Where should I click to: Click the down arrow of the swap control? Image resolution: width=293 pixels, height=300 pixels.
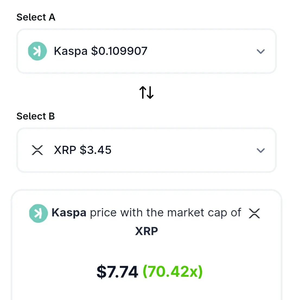point(150,93)
